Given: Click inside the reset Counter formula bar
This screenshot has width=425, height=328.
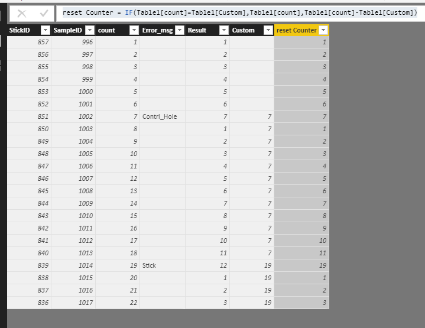Looking at the screenshot, I should 240,13.
